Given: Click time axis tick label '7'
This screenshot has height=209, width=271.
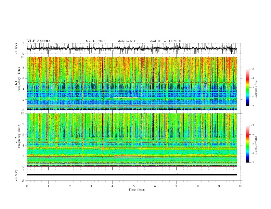Looking at the screenshot, I should tap(177, 186).
